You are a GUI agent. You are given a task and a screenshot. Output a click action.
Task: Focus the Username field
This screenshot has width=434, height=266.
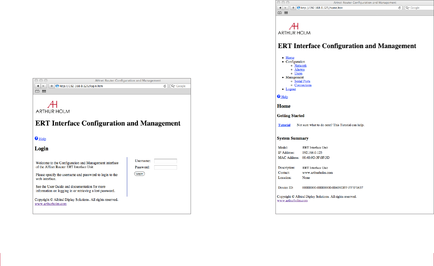click(x=166, y=161)
